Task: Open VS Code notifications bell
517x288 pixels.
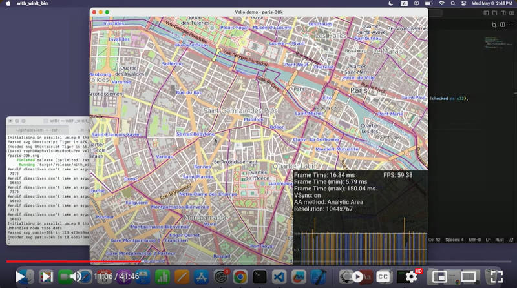Action: point(511,240)
